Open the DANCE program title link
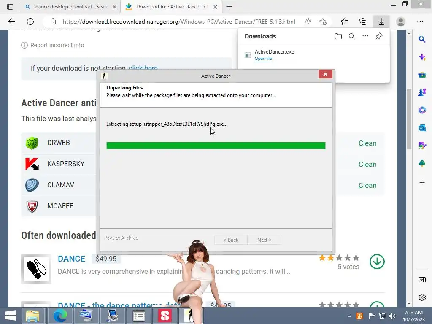This screenshot has height=324, width=432. point(71,259)
